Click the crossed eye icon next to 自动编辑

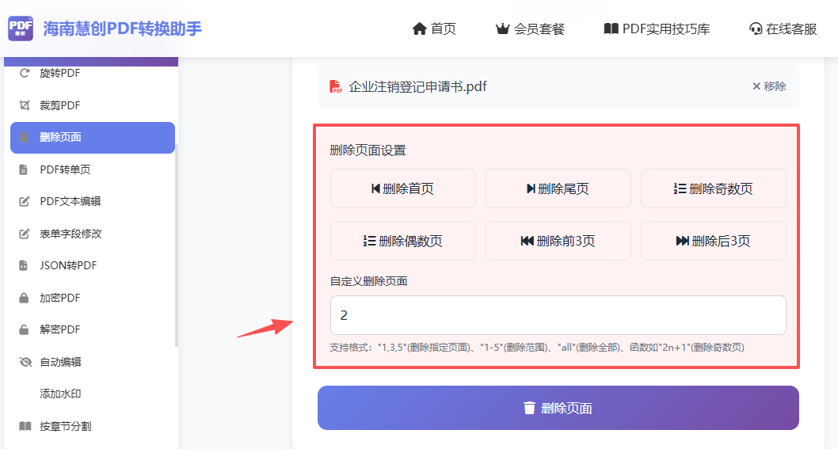tap(25, 362)
